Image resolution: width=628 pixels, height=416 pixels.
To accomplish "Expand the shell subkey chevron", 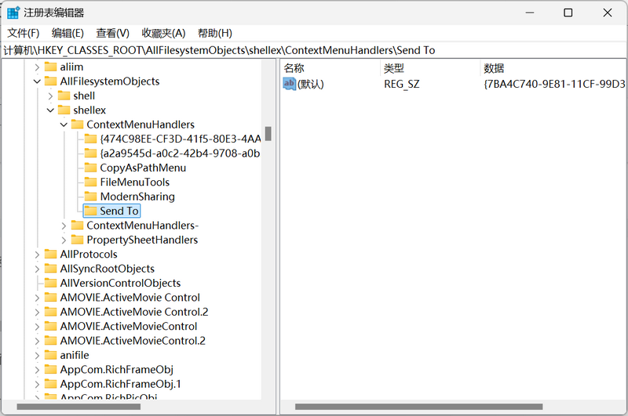I will [x=50, y=96].
